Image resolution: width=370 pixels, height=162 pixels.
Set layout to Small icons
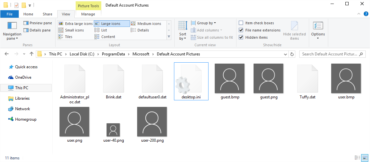pyautogui.click(x=71, y=30)
